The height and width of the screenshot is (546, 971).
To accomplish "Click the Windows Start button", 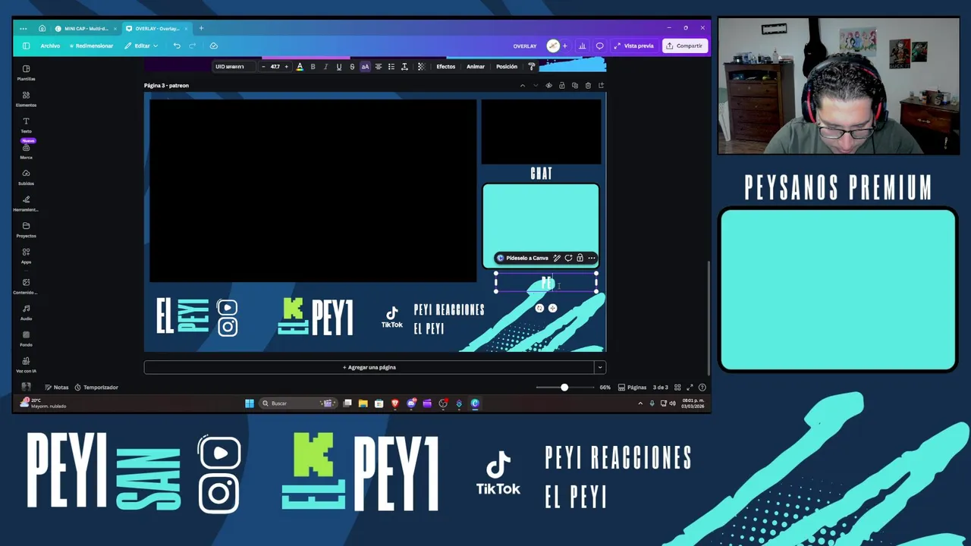I will 250,403.
